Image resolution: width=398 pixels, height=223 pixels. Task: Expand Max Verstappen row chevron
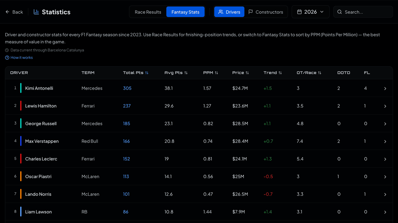385,142
